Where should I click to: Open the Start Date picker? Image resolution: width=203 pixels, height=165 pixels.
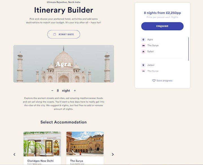tap(63, 34)
